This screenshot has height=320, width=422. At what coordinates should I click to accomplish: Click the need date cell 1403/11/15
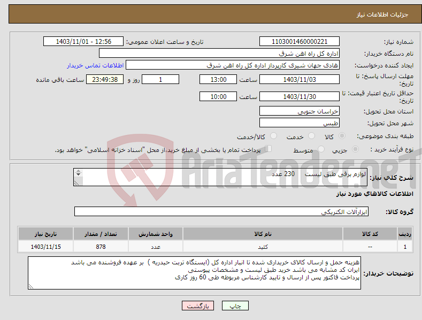click(46, 247)
